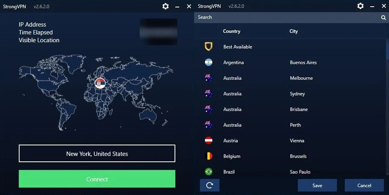This screenshot has width=389, height=195.
Task: Close the left StrongVPN window
Action: (189, 6)
